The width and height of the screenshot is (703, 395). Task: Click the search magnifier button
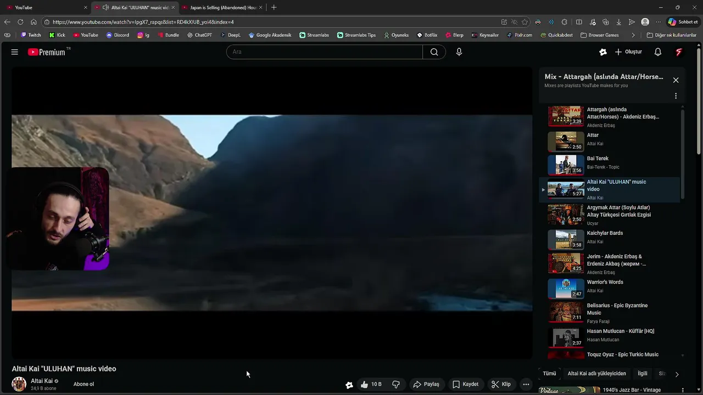tap(434, 52)
